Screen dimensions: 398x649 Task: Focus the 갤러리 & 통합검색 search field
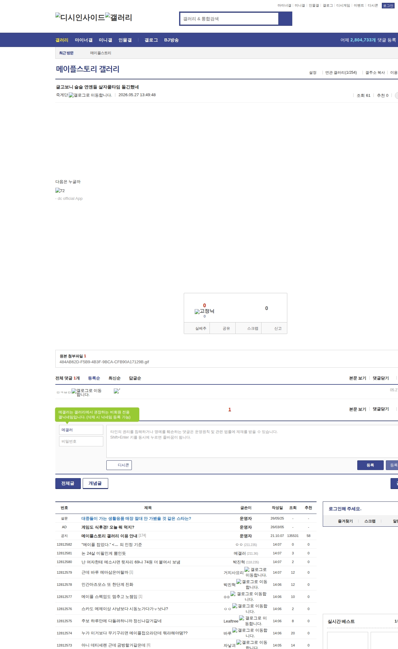click(229, 19)
